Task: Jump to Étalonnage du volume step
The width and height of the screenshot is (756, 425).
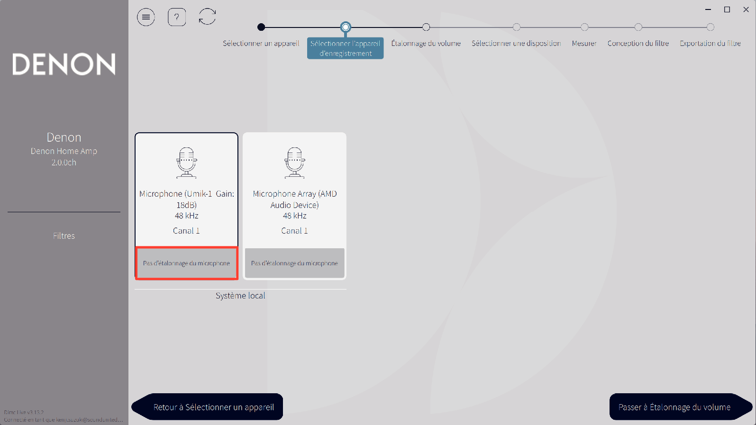Action: click(x=426, y=27)
